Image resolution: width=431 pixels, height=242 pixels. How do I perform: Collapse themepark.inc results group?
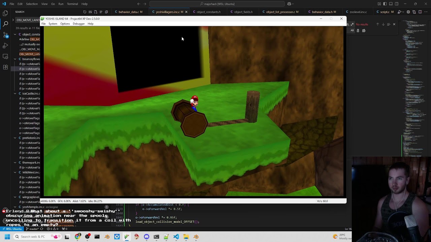pyautogui.click(x=15, y=162)
